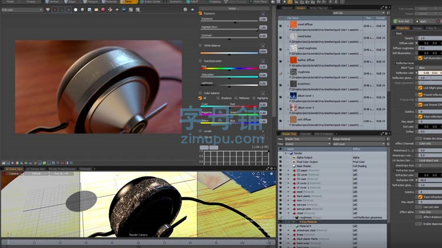
Task: Switch to the UV Texture View tab
Action: coord(35,169)
